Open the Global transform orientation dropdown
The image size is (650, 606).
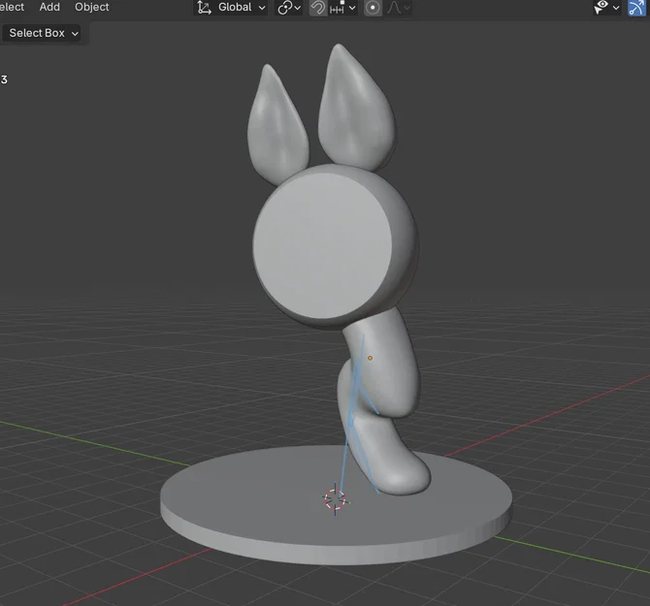[x=231, y=8]
